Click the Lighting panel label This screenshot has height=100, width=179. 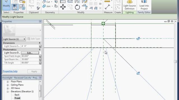129,12
